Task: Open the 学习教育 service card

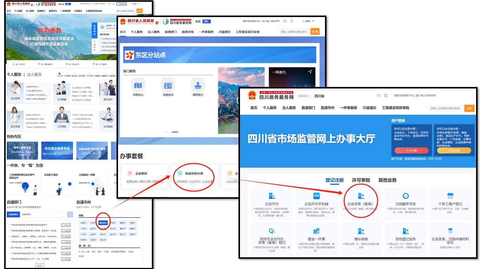Action: 74,93
